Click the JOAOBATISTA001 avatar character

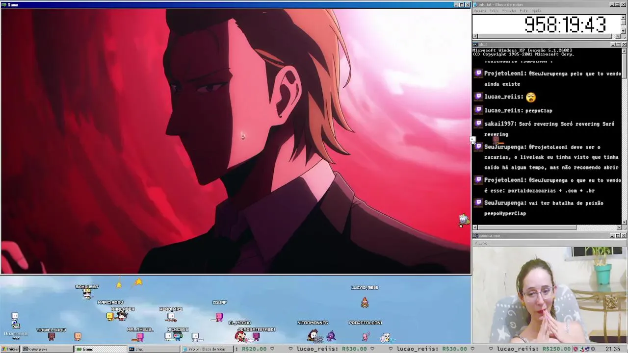[x=256, y=336]
